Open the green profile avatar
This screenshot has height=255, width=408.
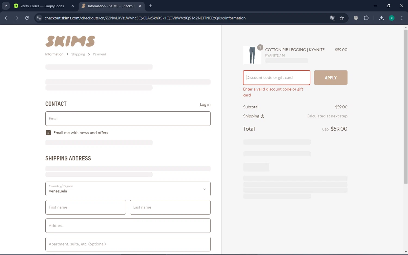coord(392,18)
